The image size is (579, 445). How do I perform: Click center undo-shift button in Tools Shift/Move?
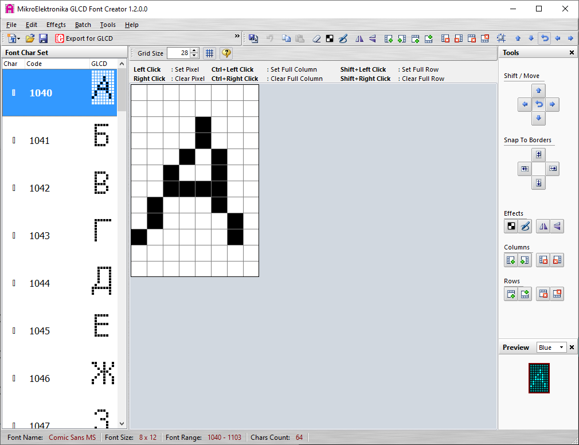pyautogui.click(x=539, y=104)
